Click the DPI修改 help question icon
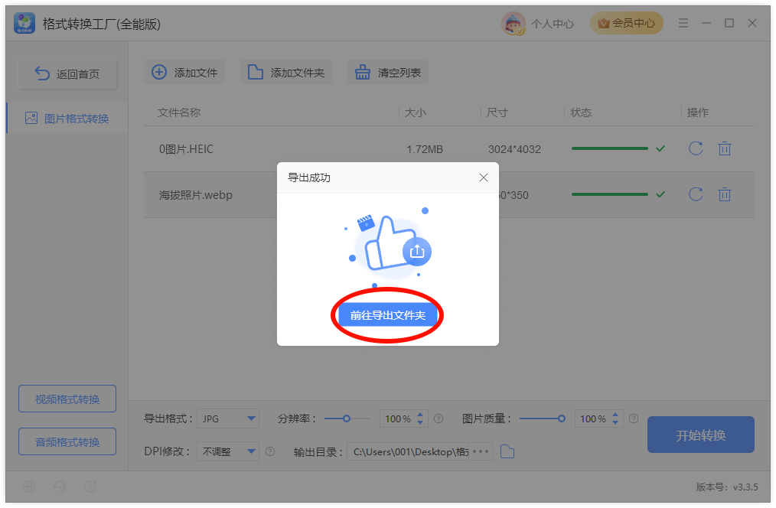Screen dimensions: 776x508 coord(270,451)
